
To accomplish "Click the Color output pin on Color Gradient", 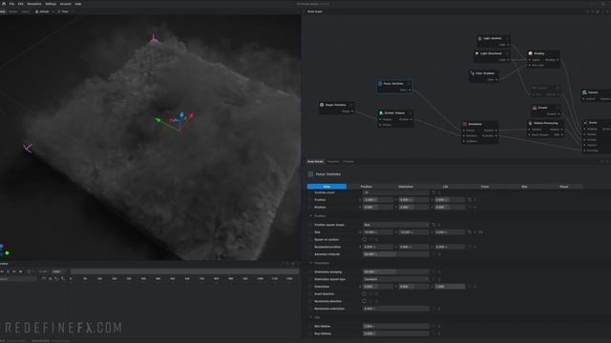I will click(496, 80).
